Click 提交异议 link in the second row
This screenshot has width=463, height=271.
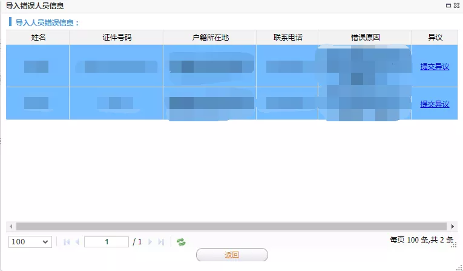pos(435,104)
